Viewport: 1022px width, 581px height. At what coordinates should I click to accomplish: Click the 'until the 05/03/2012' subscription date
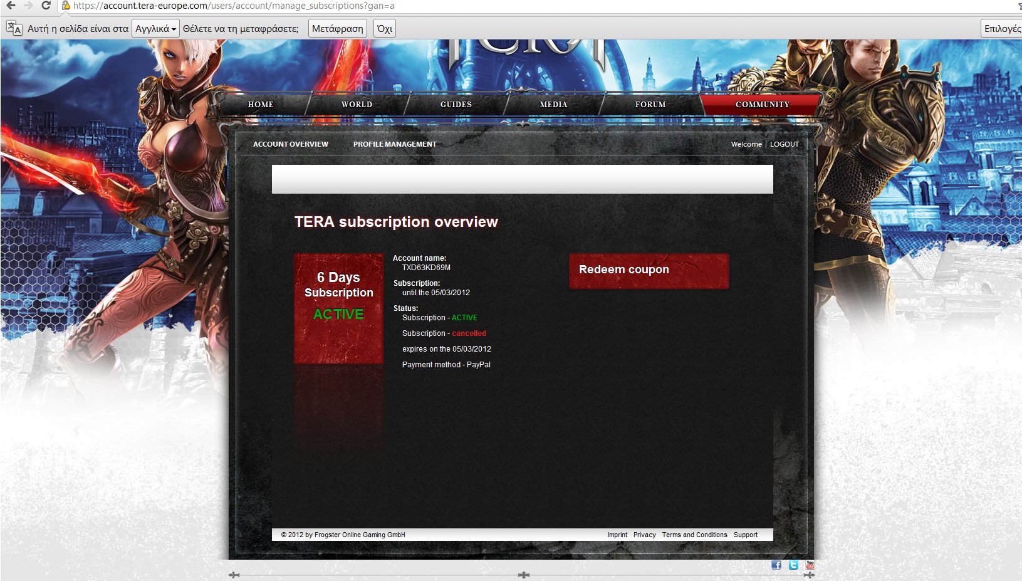point(436,293)
